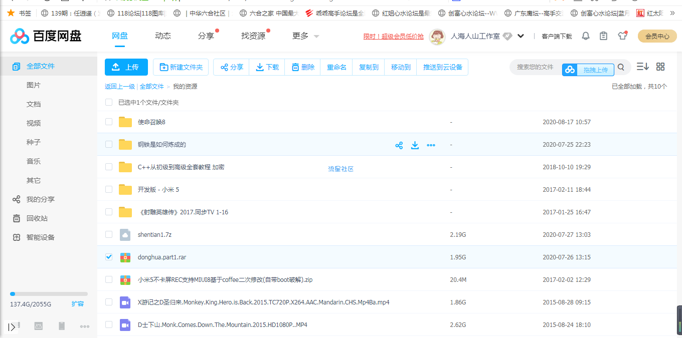Image resolution: width=682 pixels, height=338 pixels.
Task: Click the shentian1.7z file icon
Action: (125, 234)
